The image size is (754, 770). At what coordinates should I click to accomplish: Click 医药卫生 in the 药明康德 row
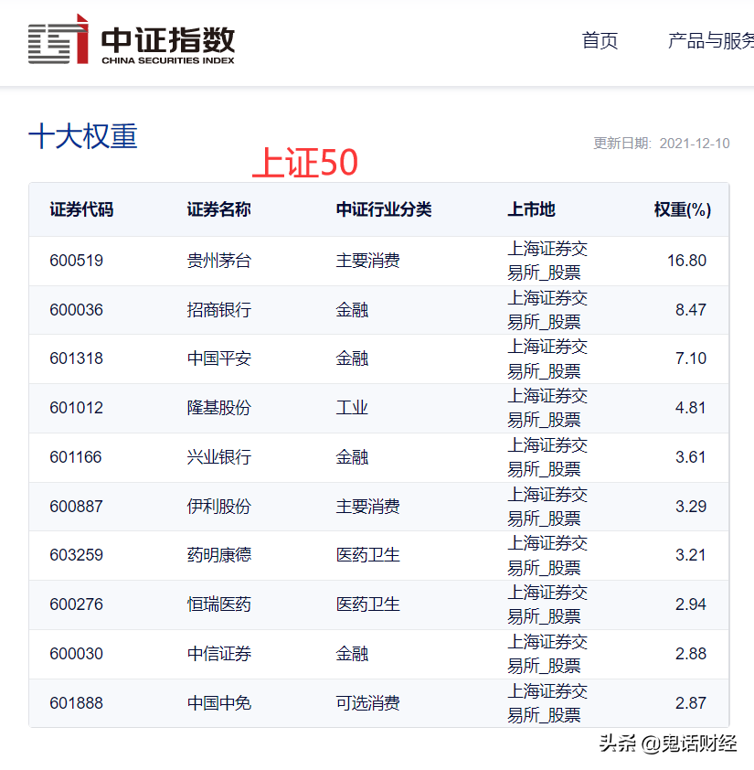click(367, 555)
